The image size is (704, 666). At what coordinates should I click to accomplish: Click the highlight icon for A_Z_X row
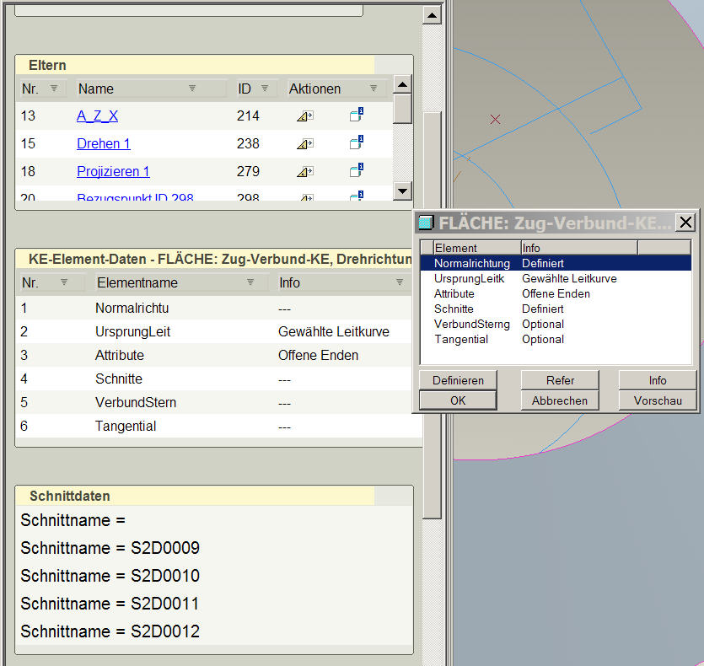pos(304,116)
